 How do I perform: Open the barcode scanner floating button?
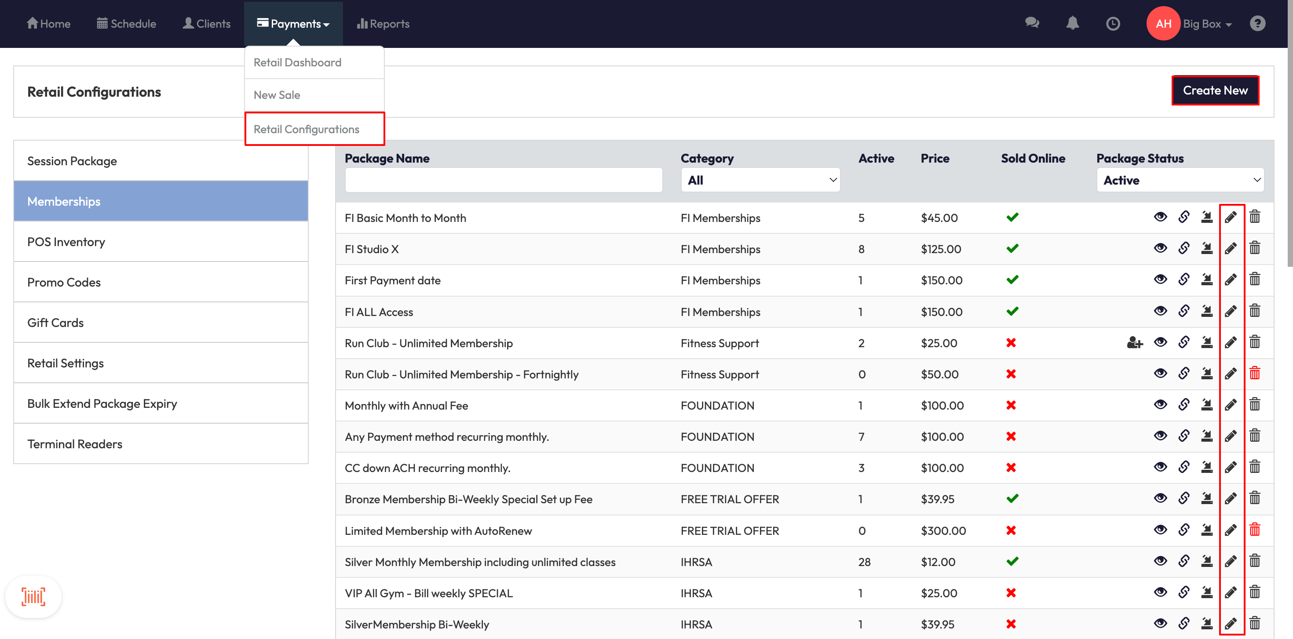(x=33, y=596)
